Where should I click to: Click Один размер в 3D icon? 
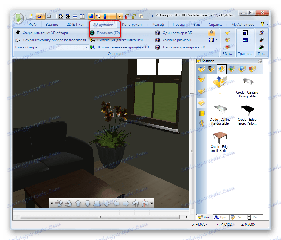[158, 33]
